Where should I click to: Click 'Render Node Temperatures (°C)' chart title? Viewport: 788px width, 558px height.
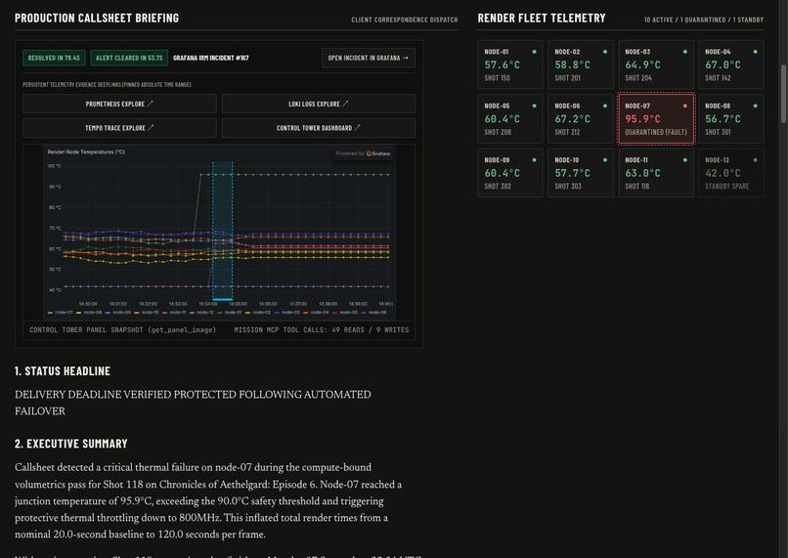(x=86, y=151)
